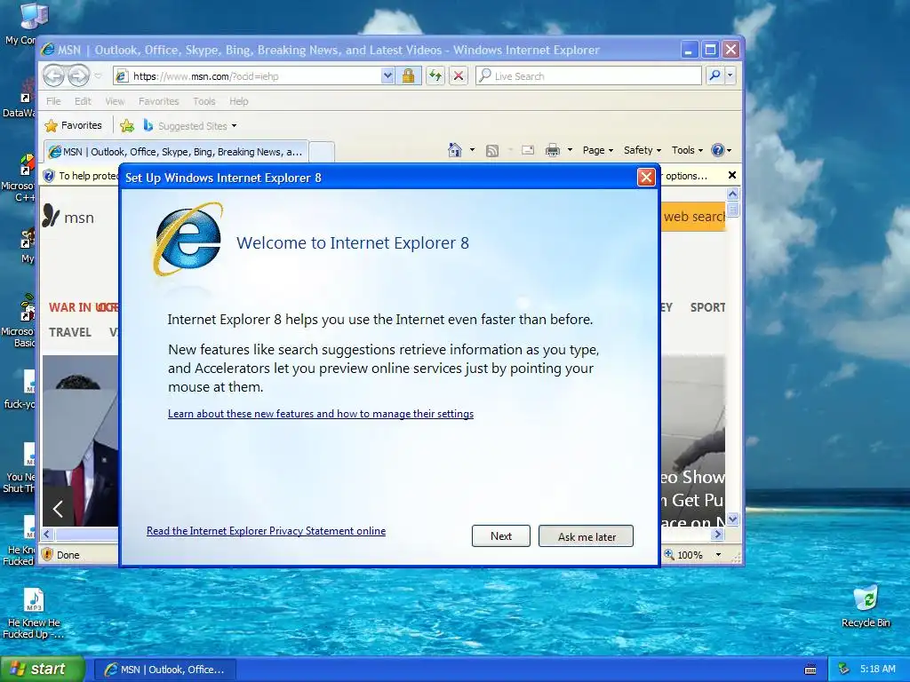910x682 pixels.
Task: Open a new blank tab
Action: coord(322,152)
